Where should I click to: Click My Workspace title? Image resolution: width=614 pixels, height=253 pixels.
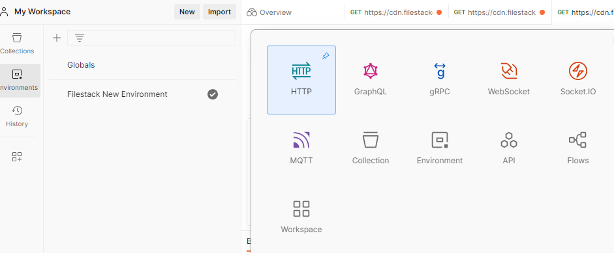click(42, 12)
